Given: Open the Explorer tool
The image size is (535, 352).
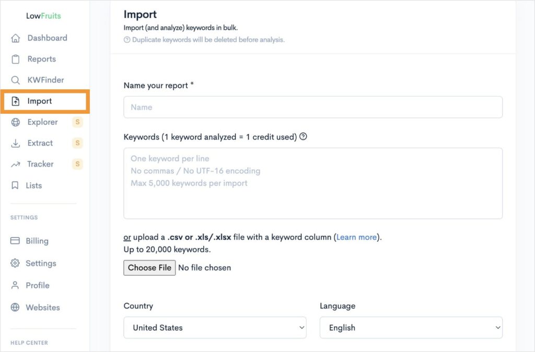Looking at the screenshot, I should tap(43, 122).
